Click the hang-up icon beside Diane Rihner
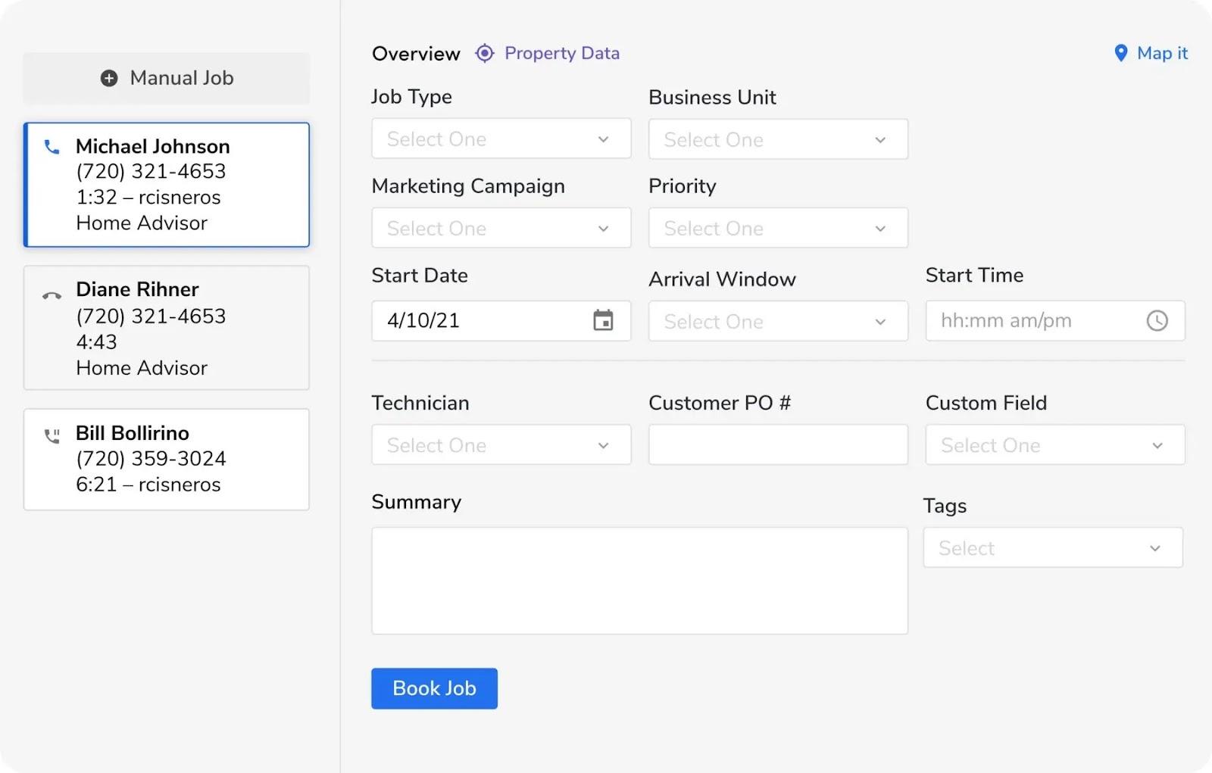1212x773 pixels. click(52, 295)
